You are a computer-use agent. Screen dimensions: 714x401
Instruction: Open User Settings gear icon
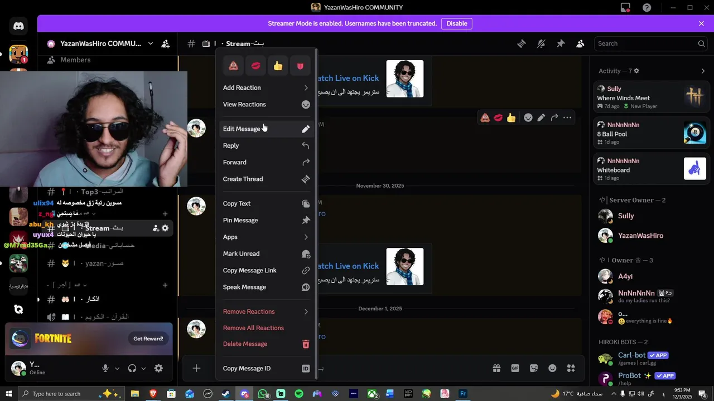click(158, 368)
